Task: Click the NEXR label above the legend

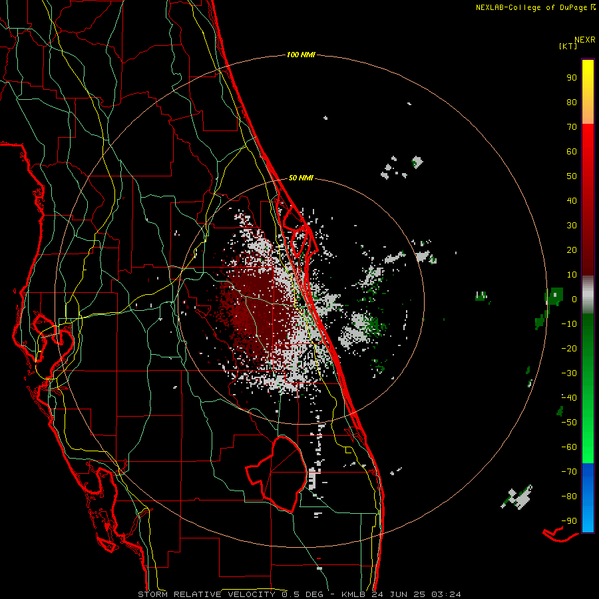Action: [585, 39]
